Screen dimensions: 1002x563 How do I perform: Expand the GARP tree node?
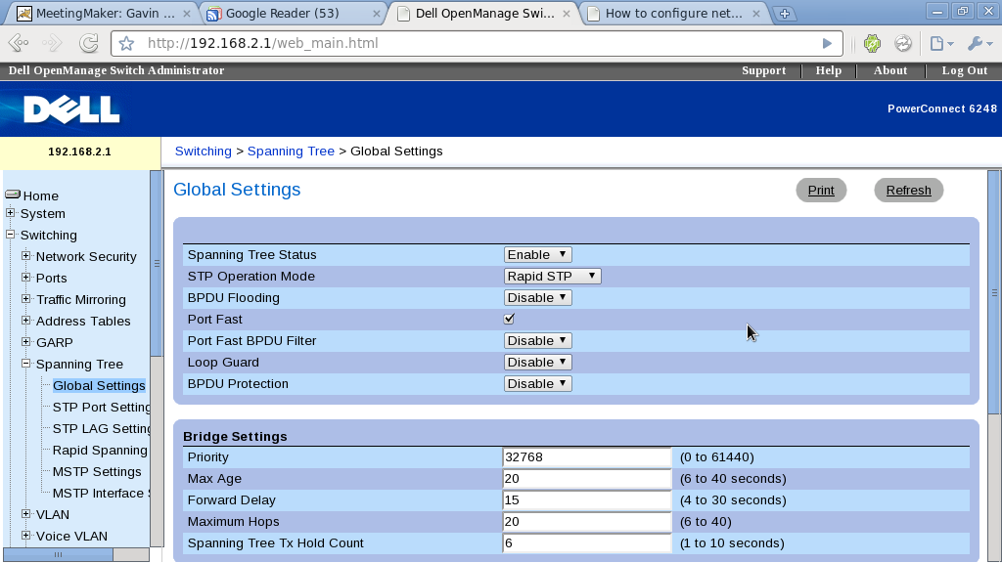(26, 341)
